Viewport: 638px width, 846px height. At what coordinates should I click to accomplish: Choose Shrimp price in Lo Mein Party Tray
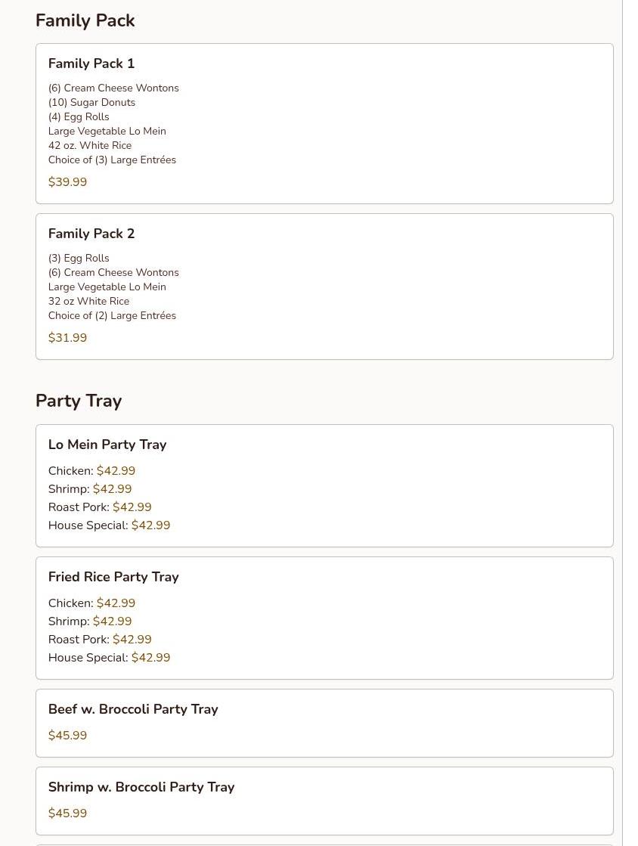[x=112, y=489]
